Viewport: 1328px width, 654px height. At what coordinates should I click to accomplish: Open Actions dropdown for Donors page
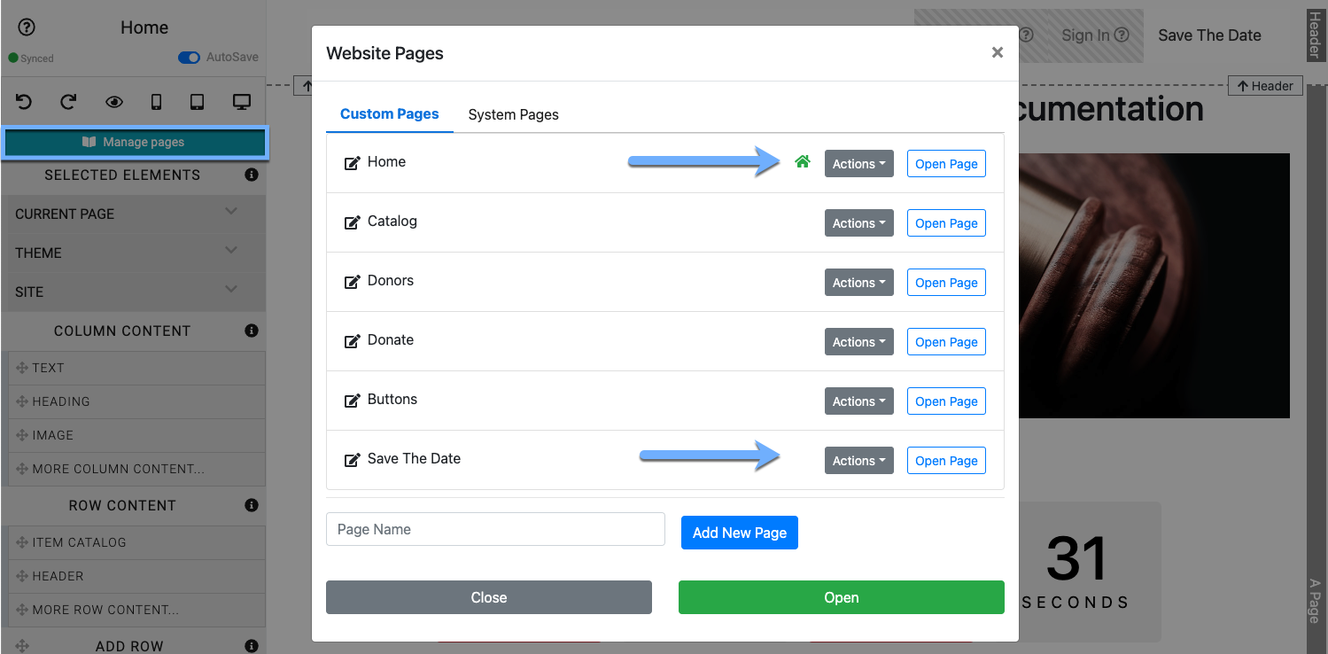coord(858,283)
